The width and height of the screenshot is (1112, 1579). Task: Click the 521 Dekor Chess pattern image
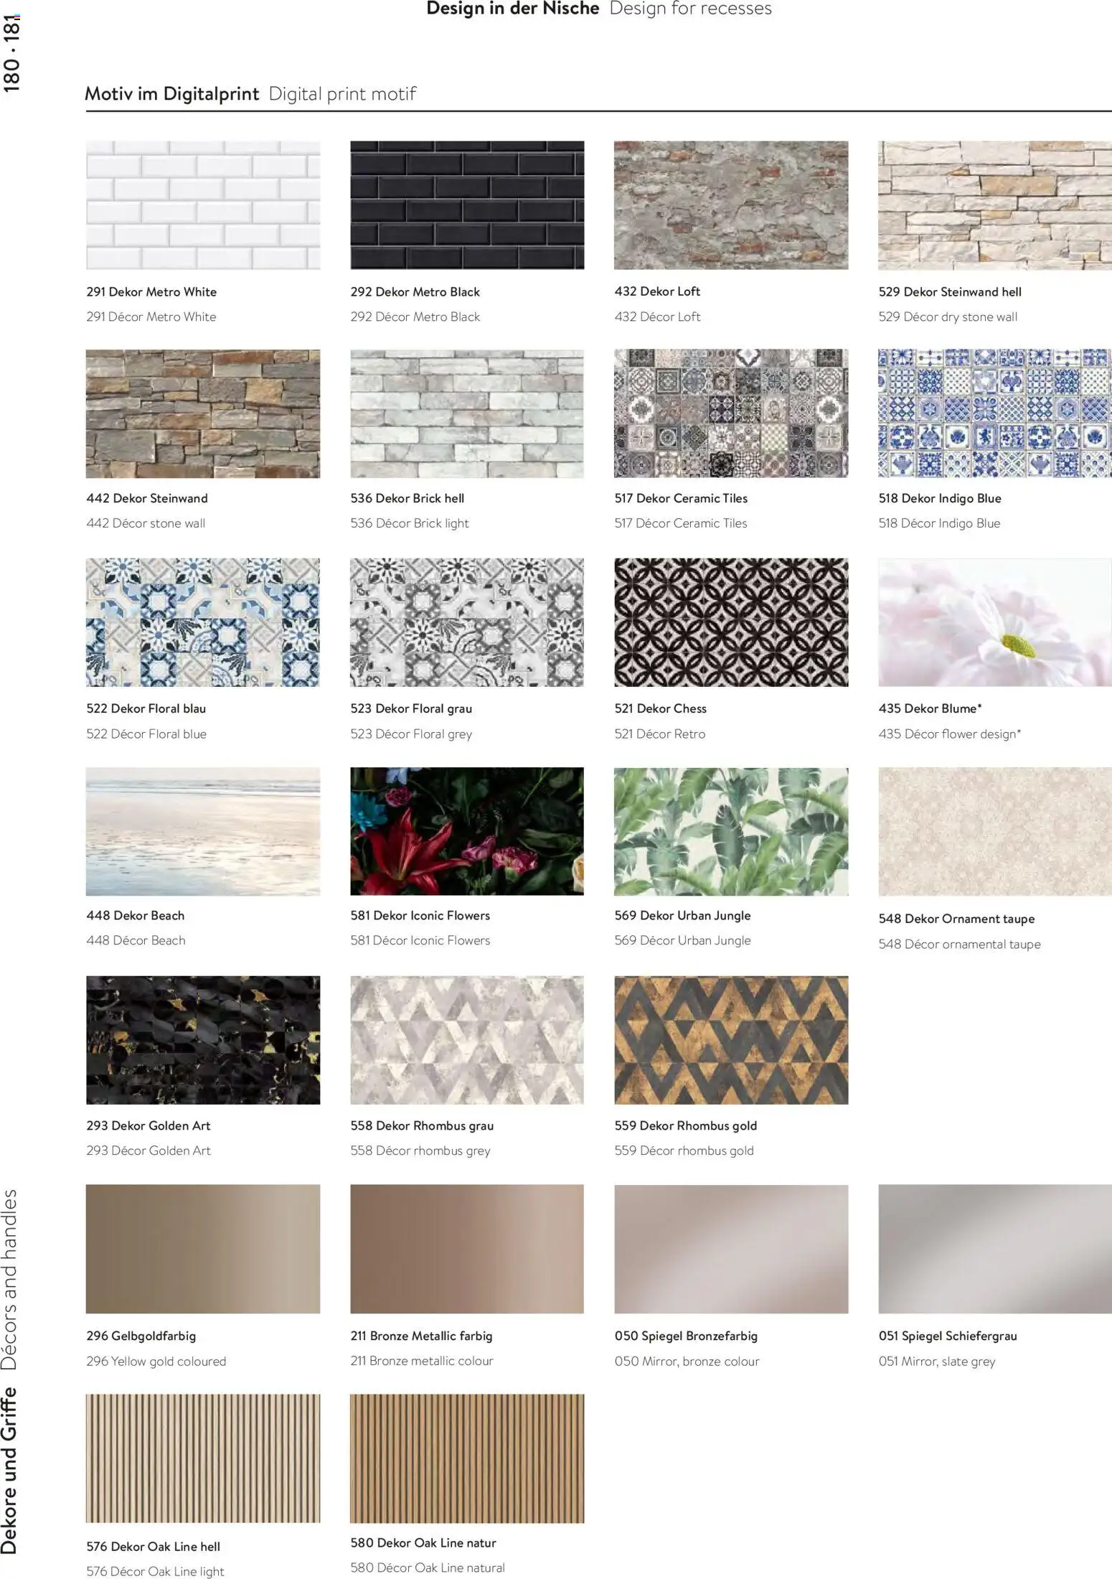coord(731,622)
